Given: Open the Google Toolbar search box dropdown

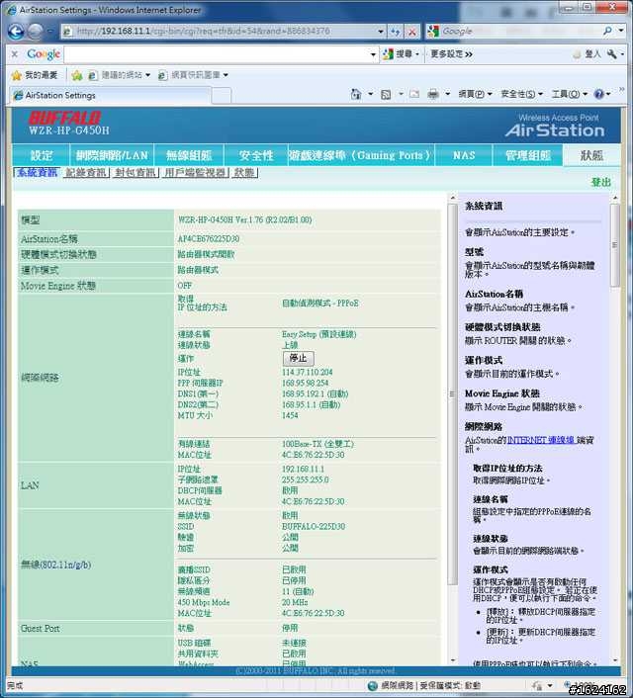Looking at the screenshot, I should (x=373, y=54).
